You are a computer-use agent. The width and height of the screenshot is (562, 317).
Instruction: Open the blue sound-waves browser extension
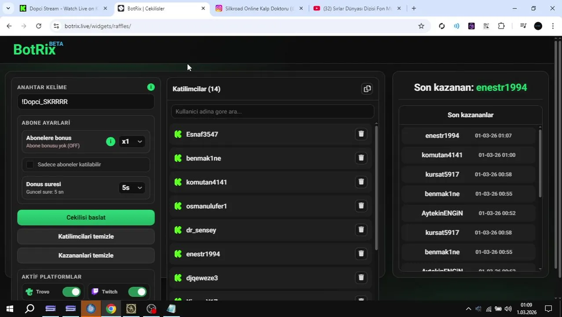456,26
